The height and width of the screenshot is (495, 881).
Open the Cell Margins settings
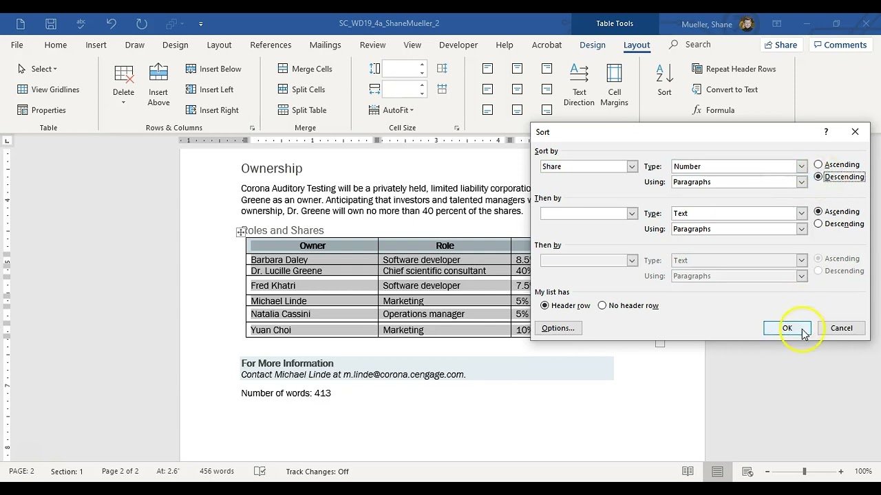tap(614, 85)
